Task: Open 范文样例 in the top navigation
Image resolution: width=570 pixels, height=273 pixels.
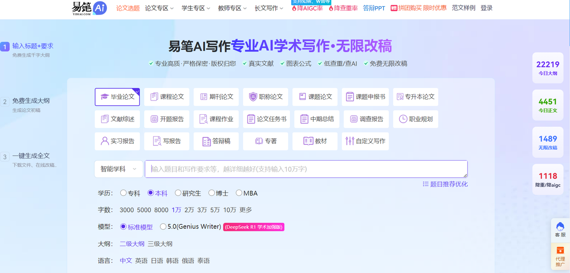Action: [x=464, y=8]
